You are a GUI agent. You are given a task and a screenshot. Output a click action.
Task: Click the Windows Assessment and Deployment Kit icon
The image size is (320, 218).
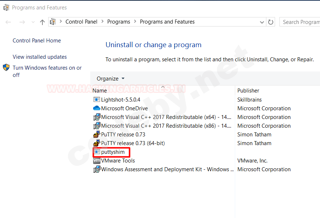96,169
